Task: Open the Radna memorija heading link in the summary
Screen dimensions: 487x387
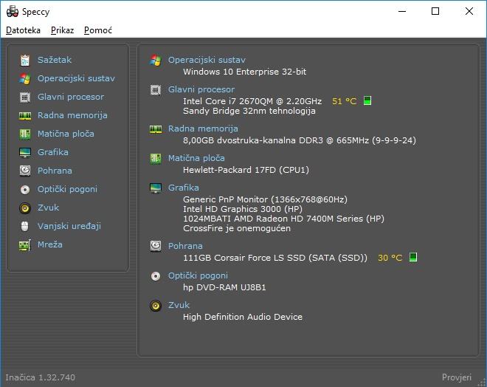Action: click(203, 129)
